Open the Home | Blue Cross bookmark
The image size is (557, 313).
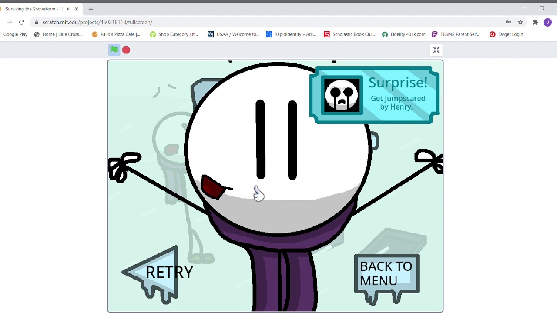[x=58, y=34]
